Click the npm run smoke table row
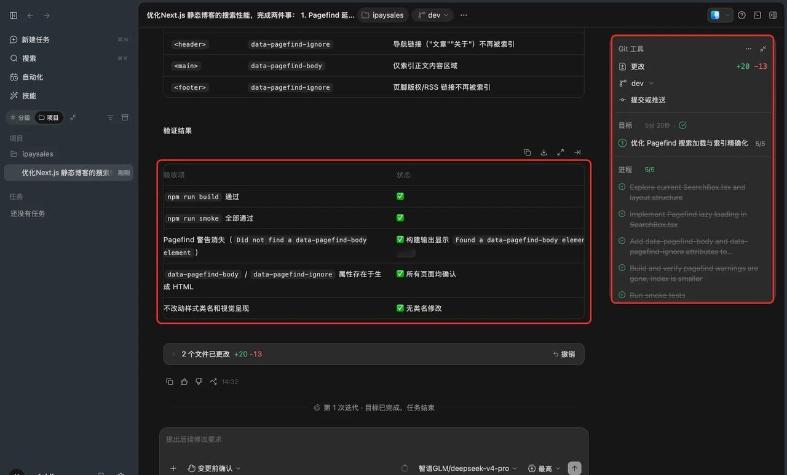The height and width of the screenshot is (475, 787). coord(374,218)
